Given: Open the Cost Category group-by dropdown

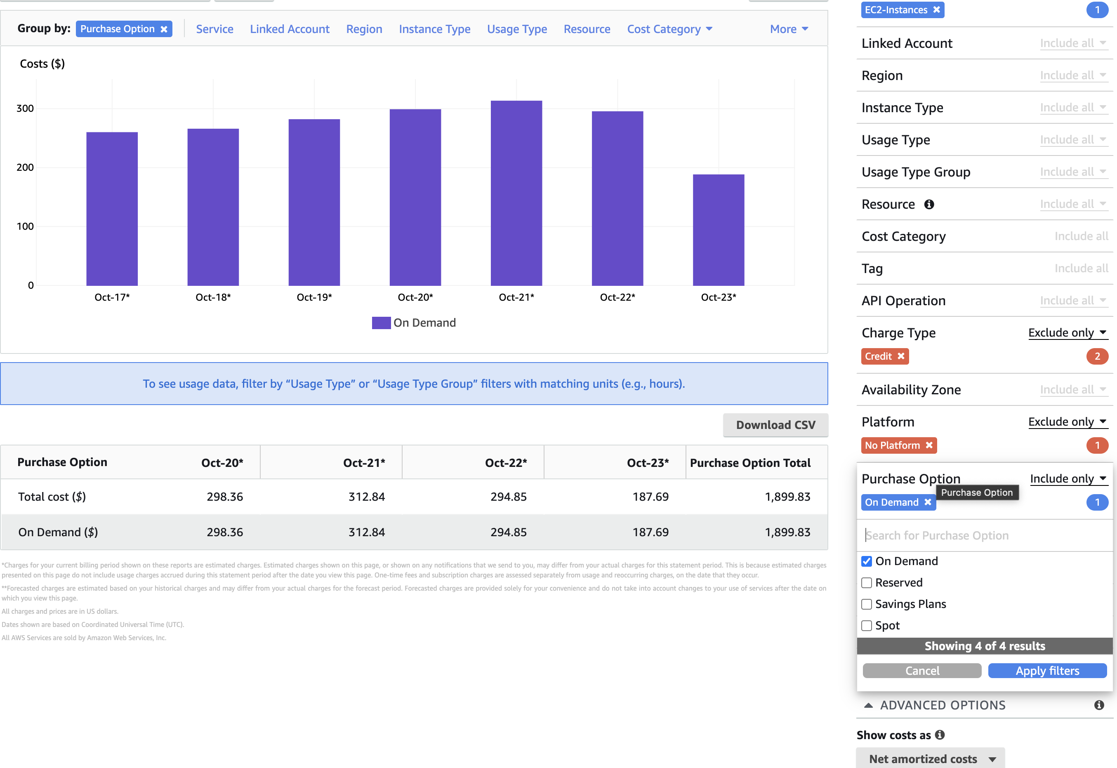Looking at the screenshot, I should (x=669, y=29).
